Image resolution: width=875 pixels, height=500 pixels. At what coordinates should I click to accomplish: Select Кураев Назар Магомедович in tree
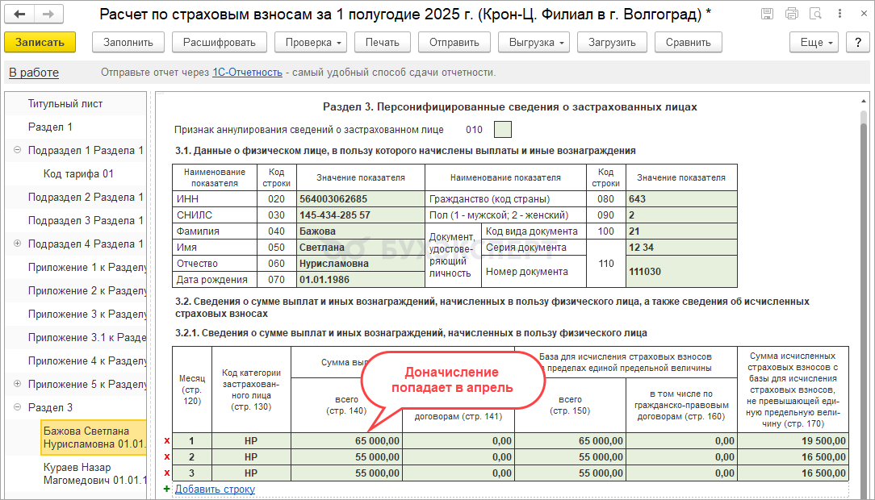pyautogui.click(x=94, y=474)
